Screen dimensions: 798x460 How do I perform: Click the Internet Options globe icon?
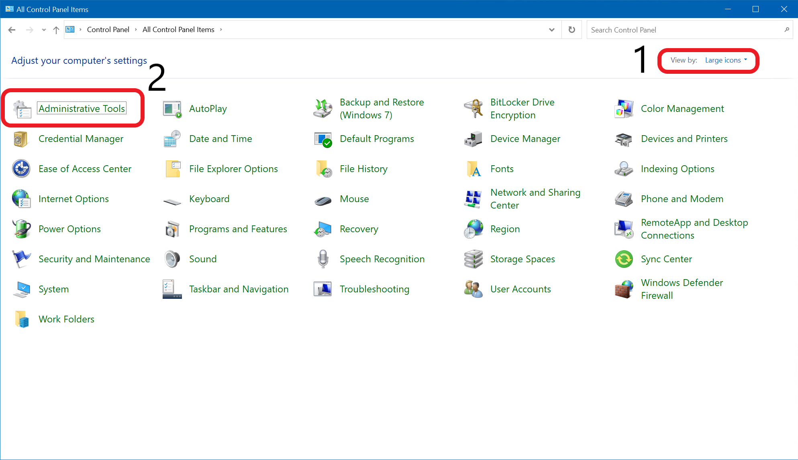tap(22, 199)
